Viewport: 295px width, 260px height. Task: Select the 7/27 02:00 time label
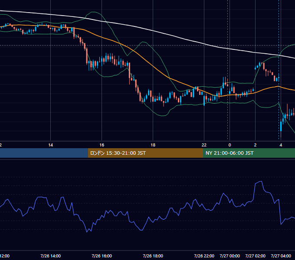[x=255, y=256]
